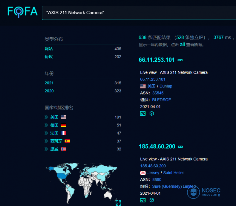Expand 德国 country row chevron
The height and width of the screenshot is (206, 236).
point(46,125)
